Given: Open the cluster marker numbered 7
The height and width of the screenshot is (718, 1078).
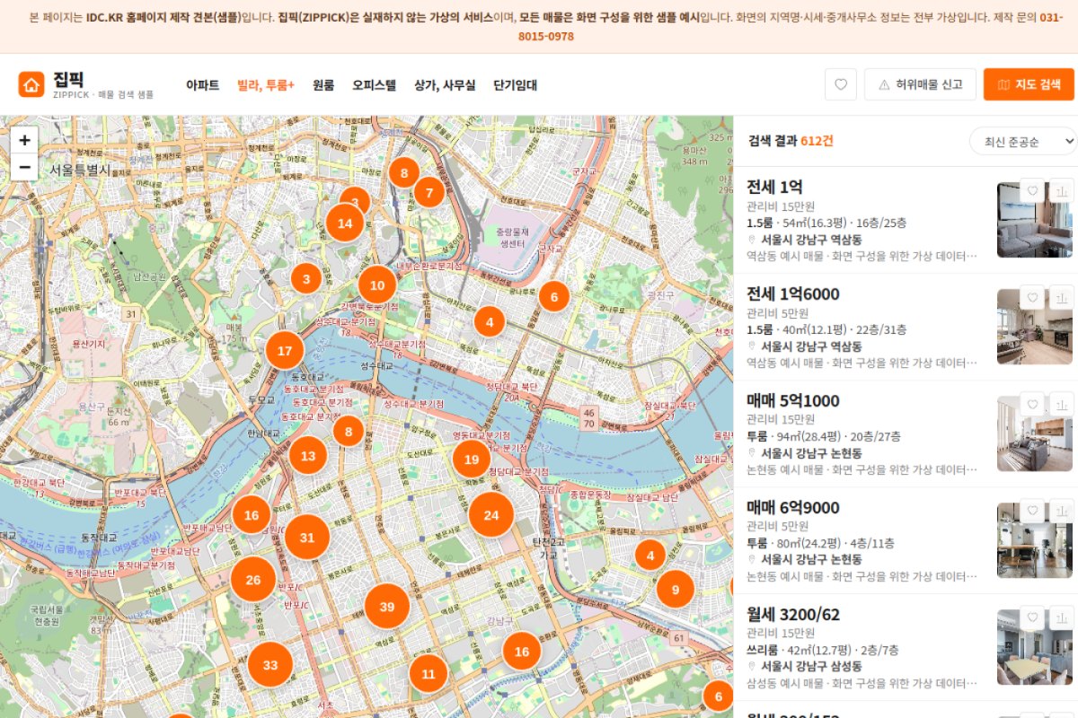Looking at the screenshot, I should [x=429, y=192].
